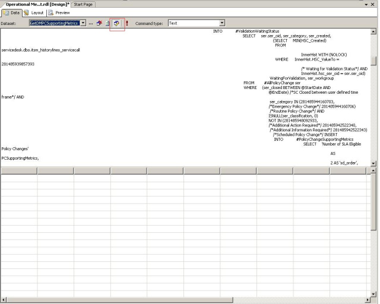Open the Dataset dropdown list arrow

point(83,23)
